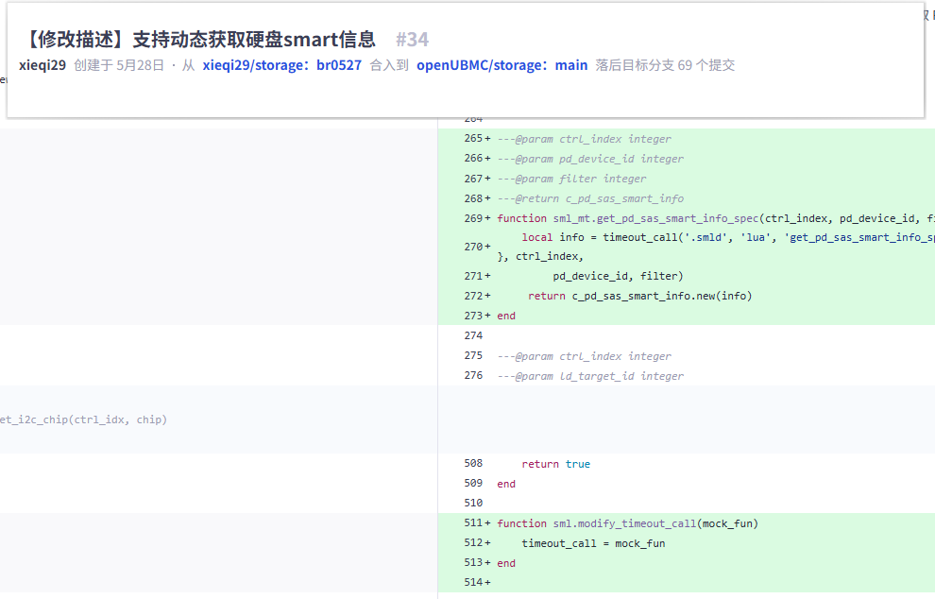Click the end keyword on line 273
935x599 pixels.
[506, 316]
